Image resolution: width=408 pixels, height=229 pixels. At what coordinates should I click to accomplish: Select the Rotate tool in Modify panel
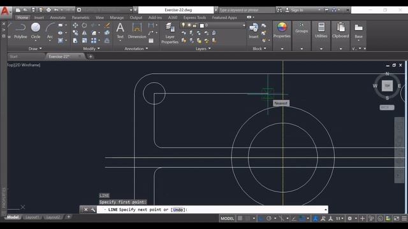(84, 25)
